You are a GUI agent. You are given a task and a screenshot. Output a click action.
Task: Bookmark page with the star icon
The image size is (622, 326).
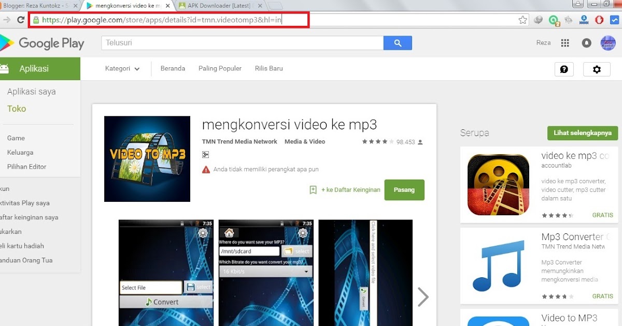coord(522,20)
